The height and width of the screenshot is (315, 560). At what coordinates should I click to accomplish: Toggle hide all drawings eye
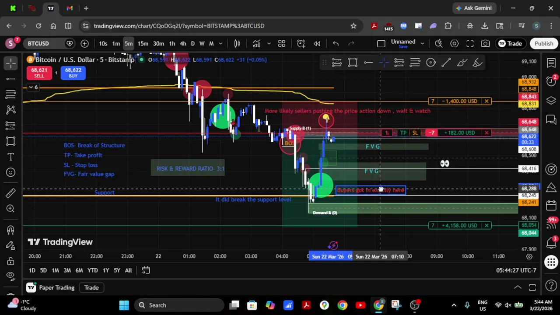11,276
